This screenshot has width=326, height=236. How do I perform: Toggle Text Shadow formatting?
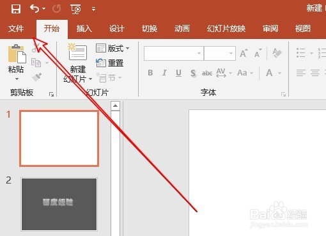point(193,73)
